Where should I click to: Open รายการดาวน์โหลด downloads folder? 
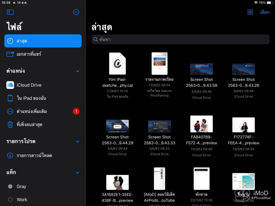[34, 156]
